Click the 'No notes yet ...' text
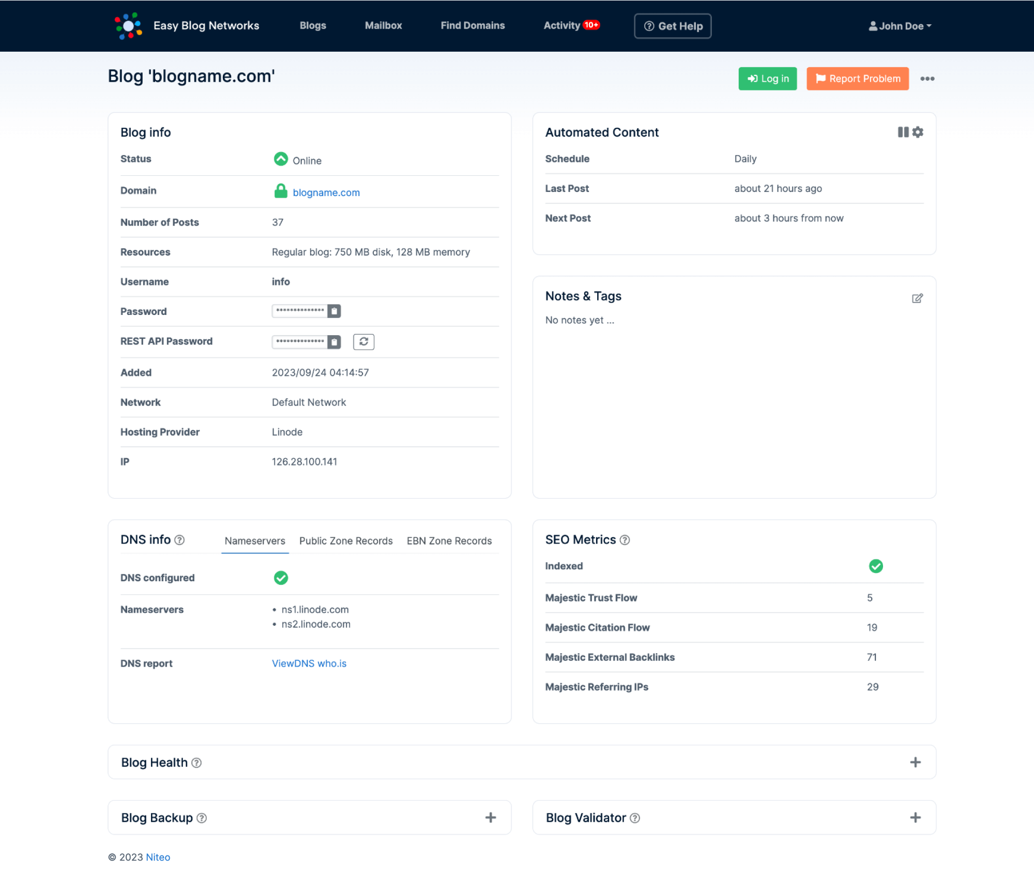Viewport: 1034px width, 874px height. 580,320
